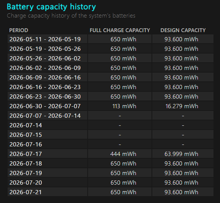
Task: Select period '2026-06-23 - 2026-06-30'
Action: (x=45, y=97)
